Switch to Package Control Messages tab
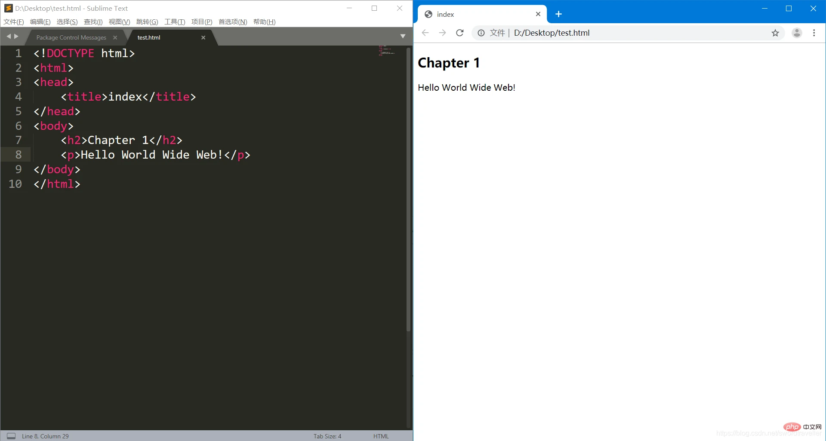826x441 pixels. 71,37
